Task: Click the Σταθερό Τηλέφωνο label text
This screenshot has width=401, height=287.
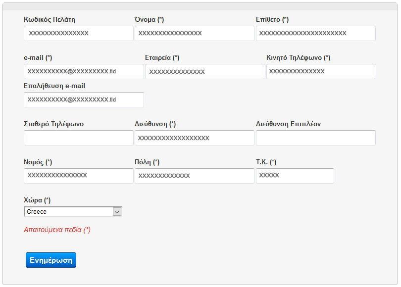Action: [53, 124]
